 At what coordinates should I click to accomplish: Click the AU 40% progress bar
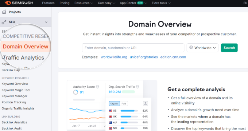pyautogui.click(x=129, y=123)
